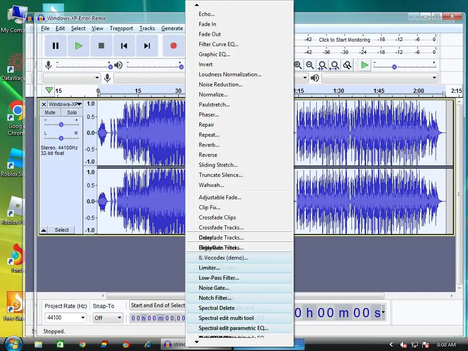
Task: Choose Paulstretch... effect
Action: 239,105
